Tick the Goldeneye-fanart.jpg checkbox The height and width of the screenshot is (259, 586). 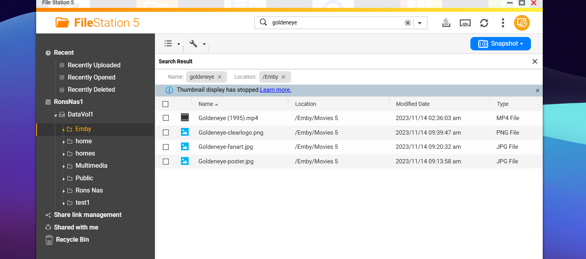[x=166, y=147]
